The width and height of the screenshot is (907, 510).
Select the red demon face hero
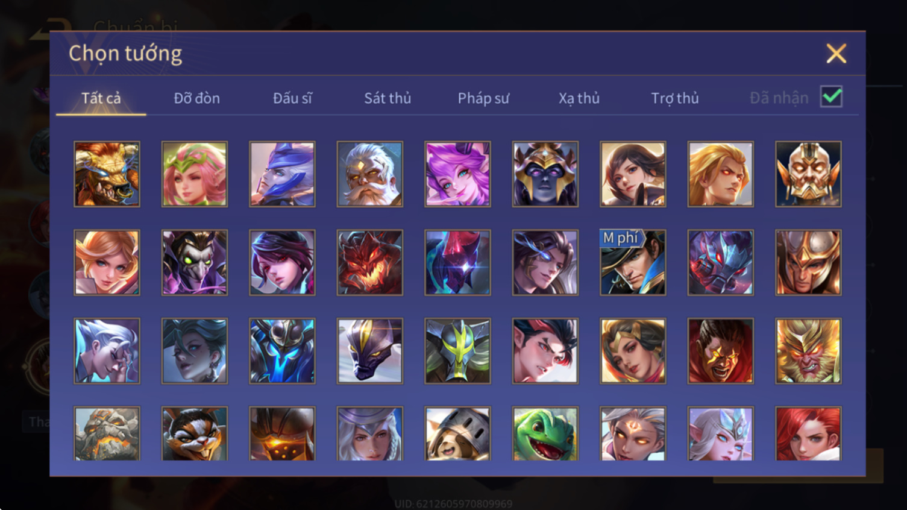coord(370,262)
